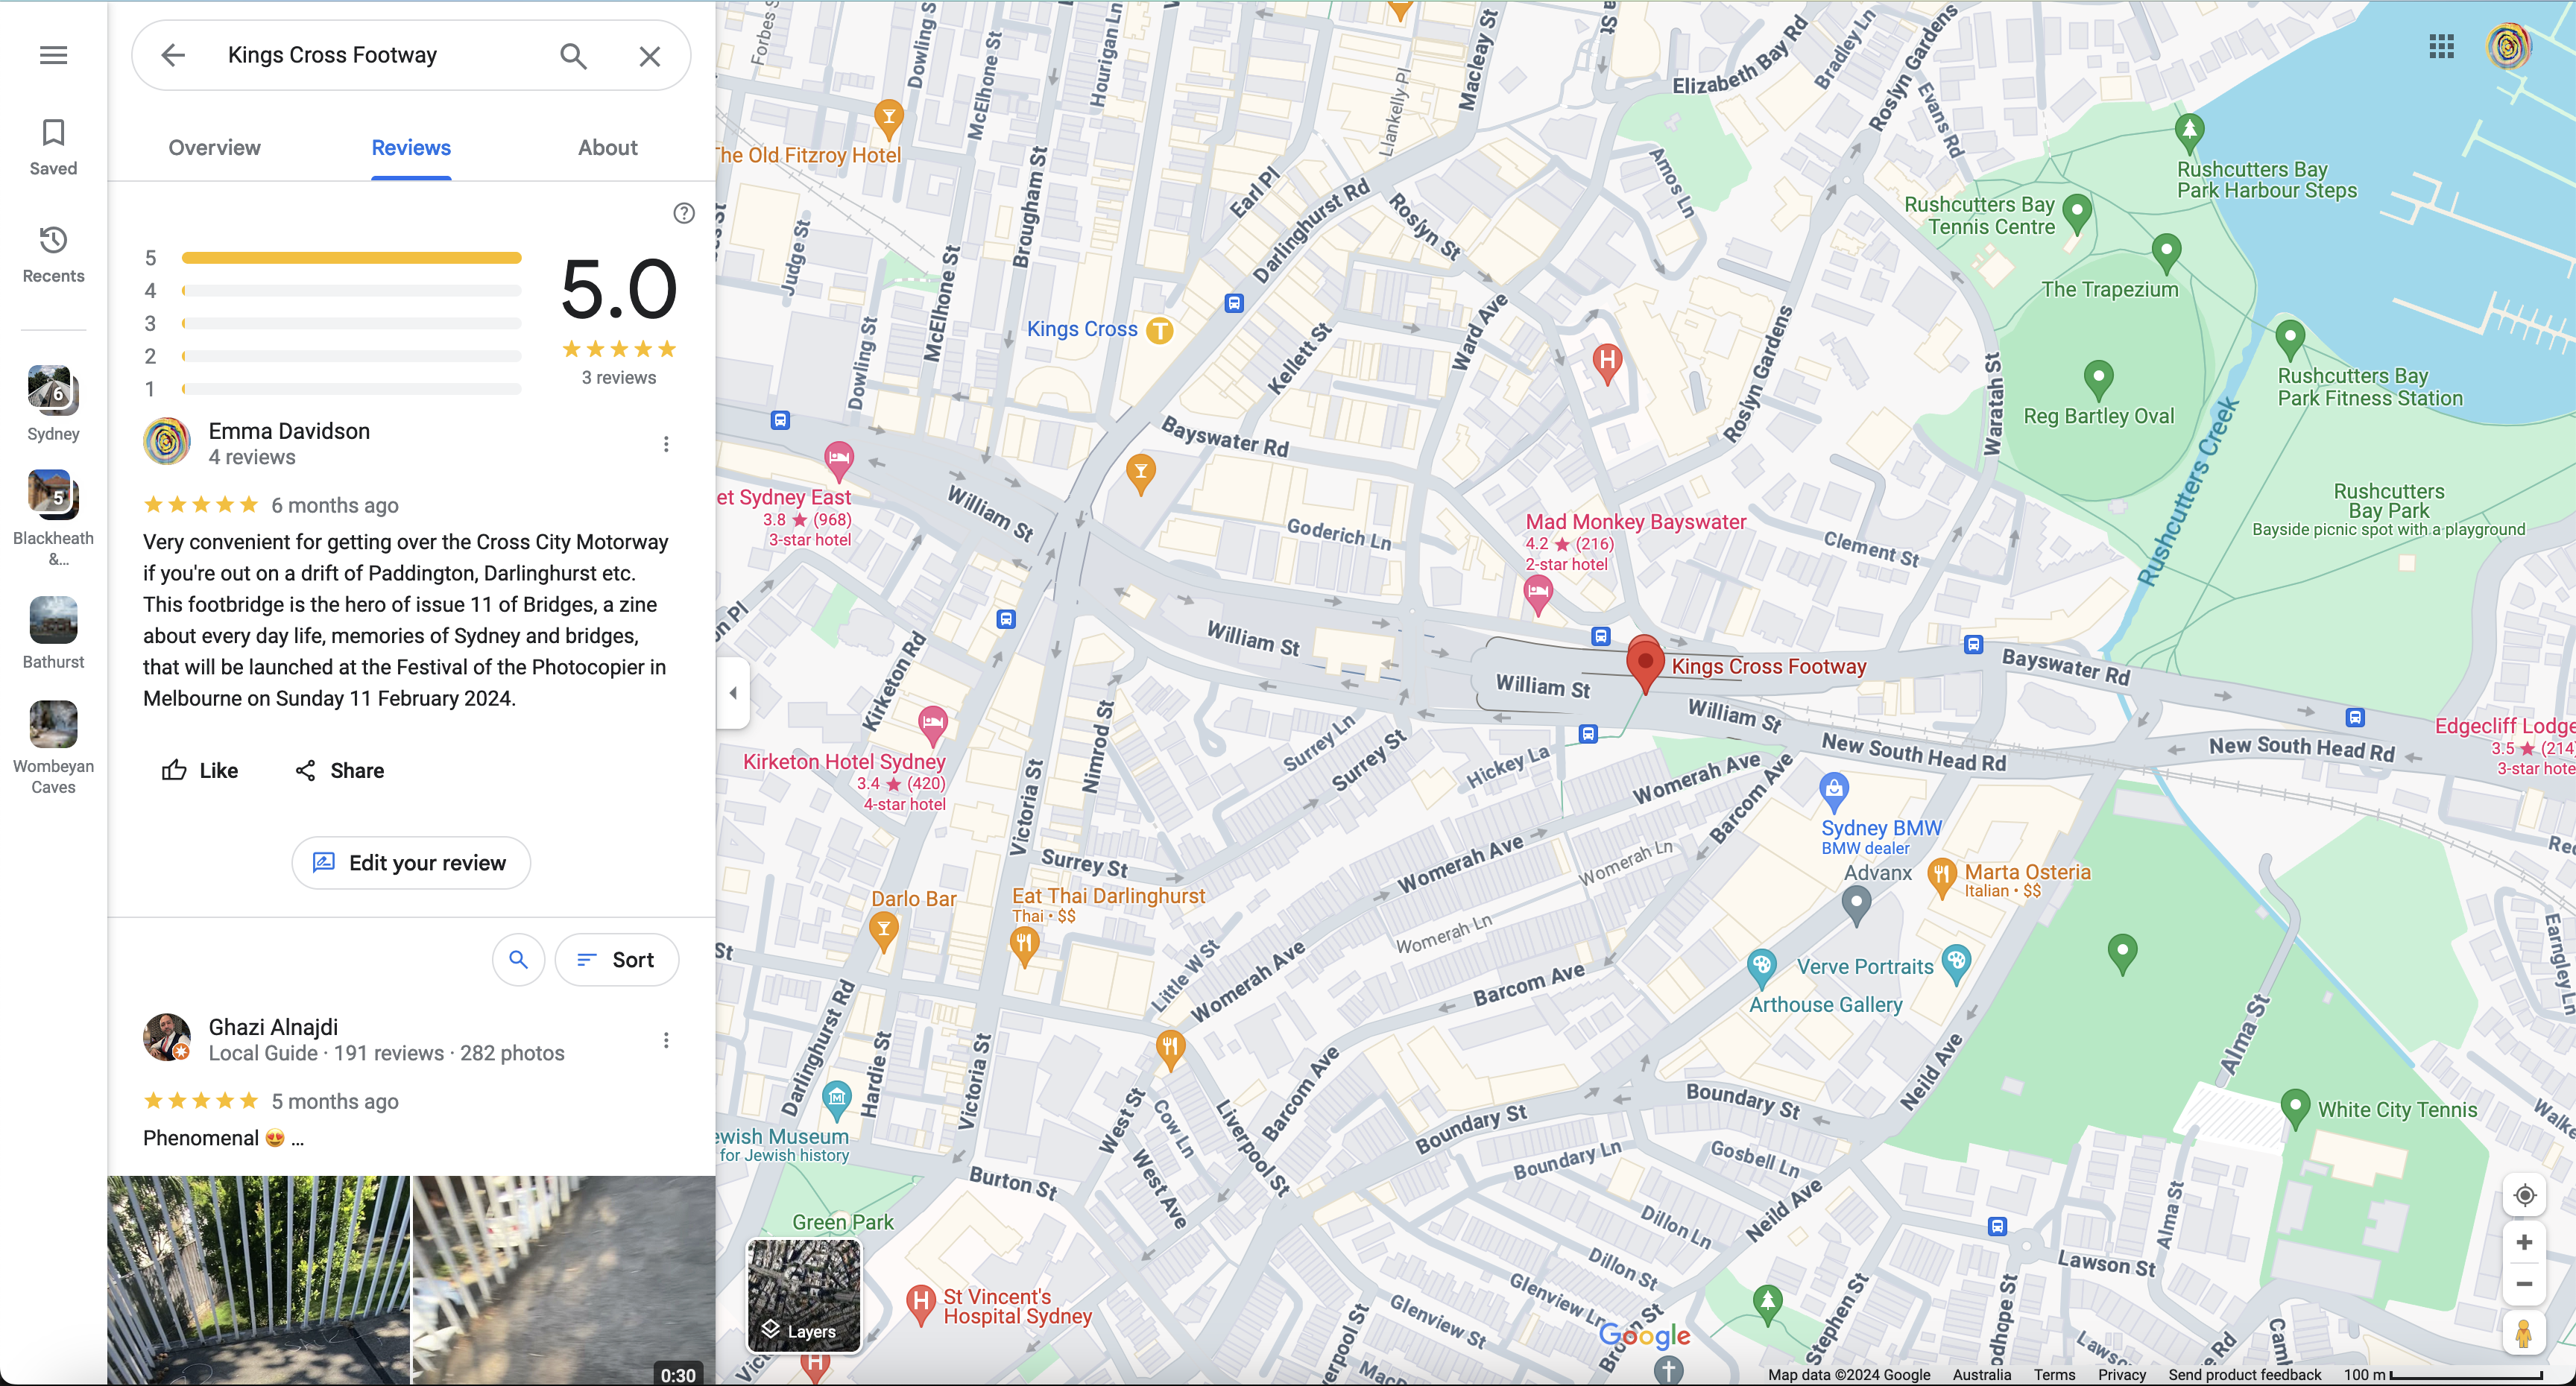Click the Edit your review button
The width and height of the screenshot is (2576, 1386).
[410, 862]
